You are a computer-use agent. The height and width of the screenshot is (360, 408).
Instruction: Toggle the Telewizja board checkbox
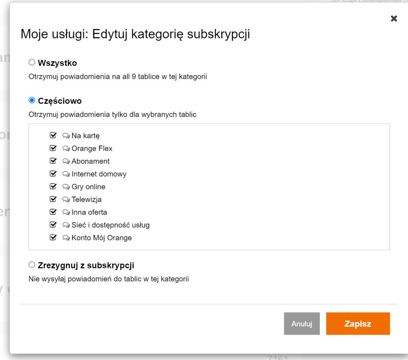click(x=53, y=199)
